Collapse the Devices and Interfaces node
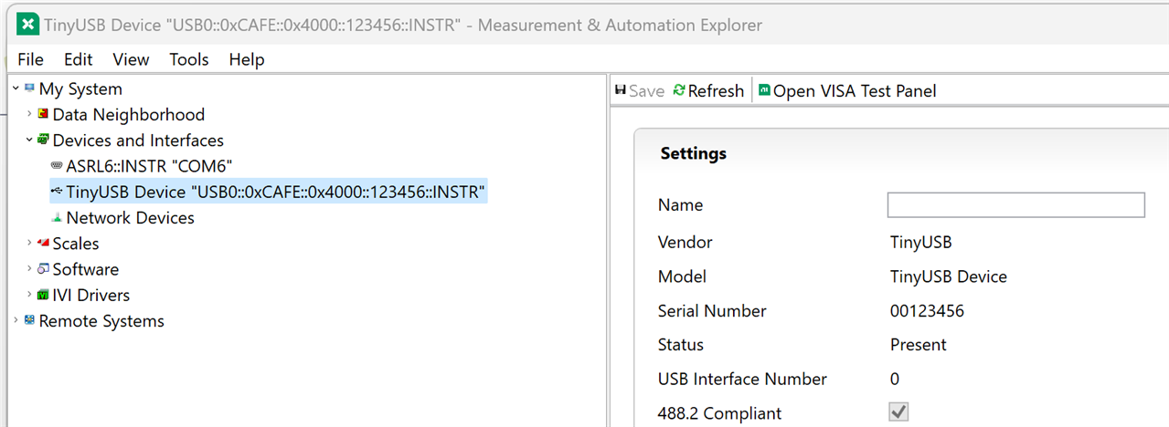The width and height of the screenshot is (1169, 427). [x=29, y=141]
